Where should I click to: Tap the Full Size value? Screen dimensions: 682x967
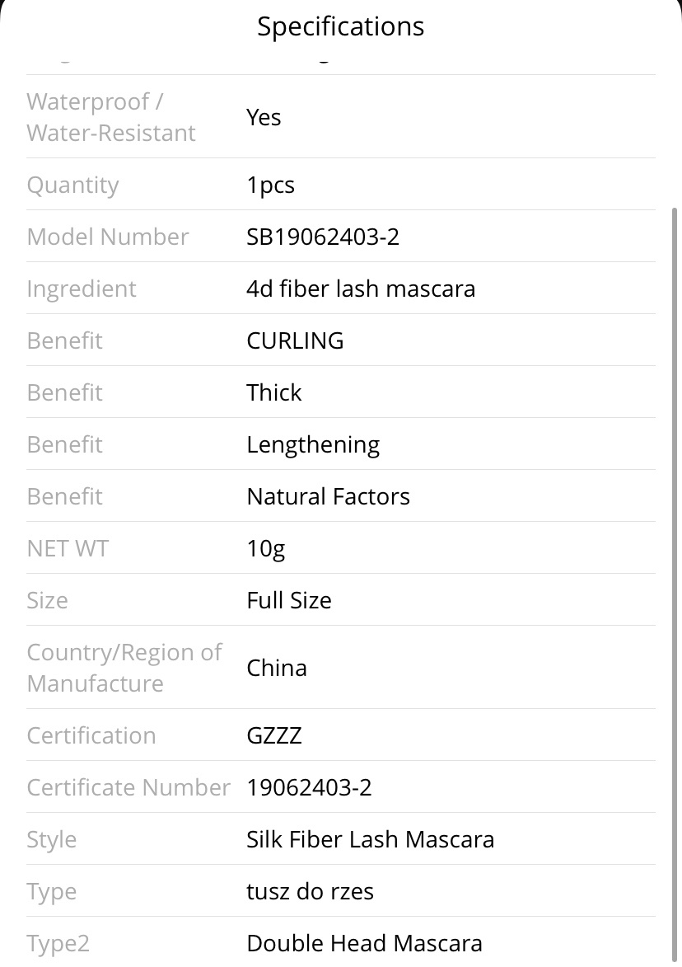289,600
